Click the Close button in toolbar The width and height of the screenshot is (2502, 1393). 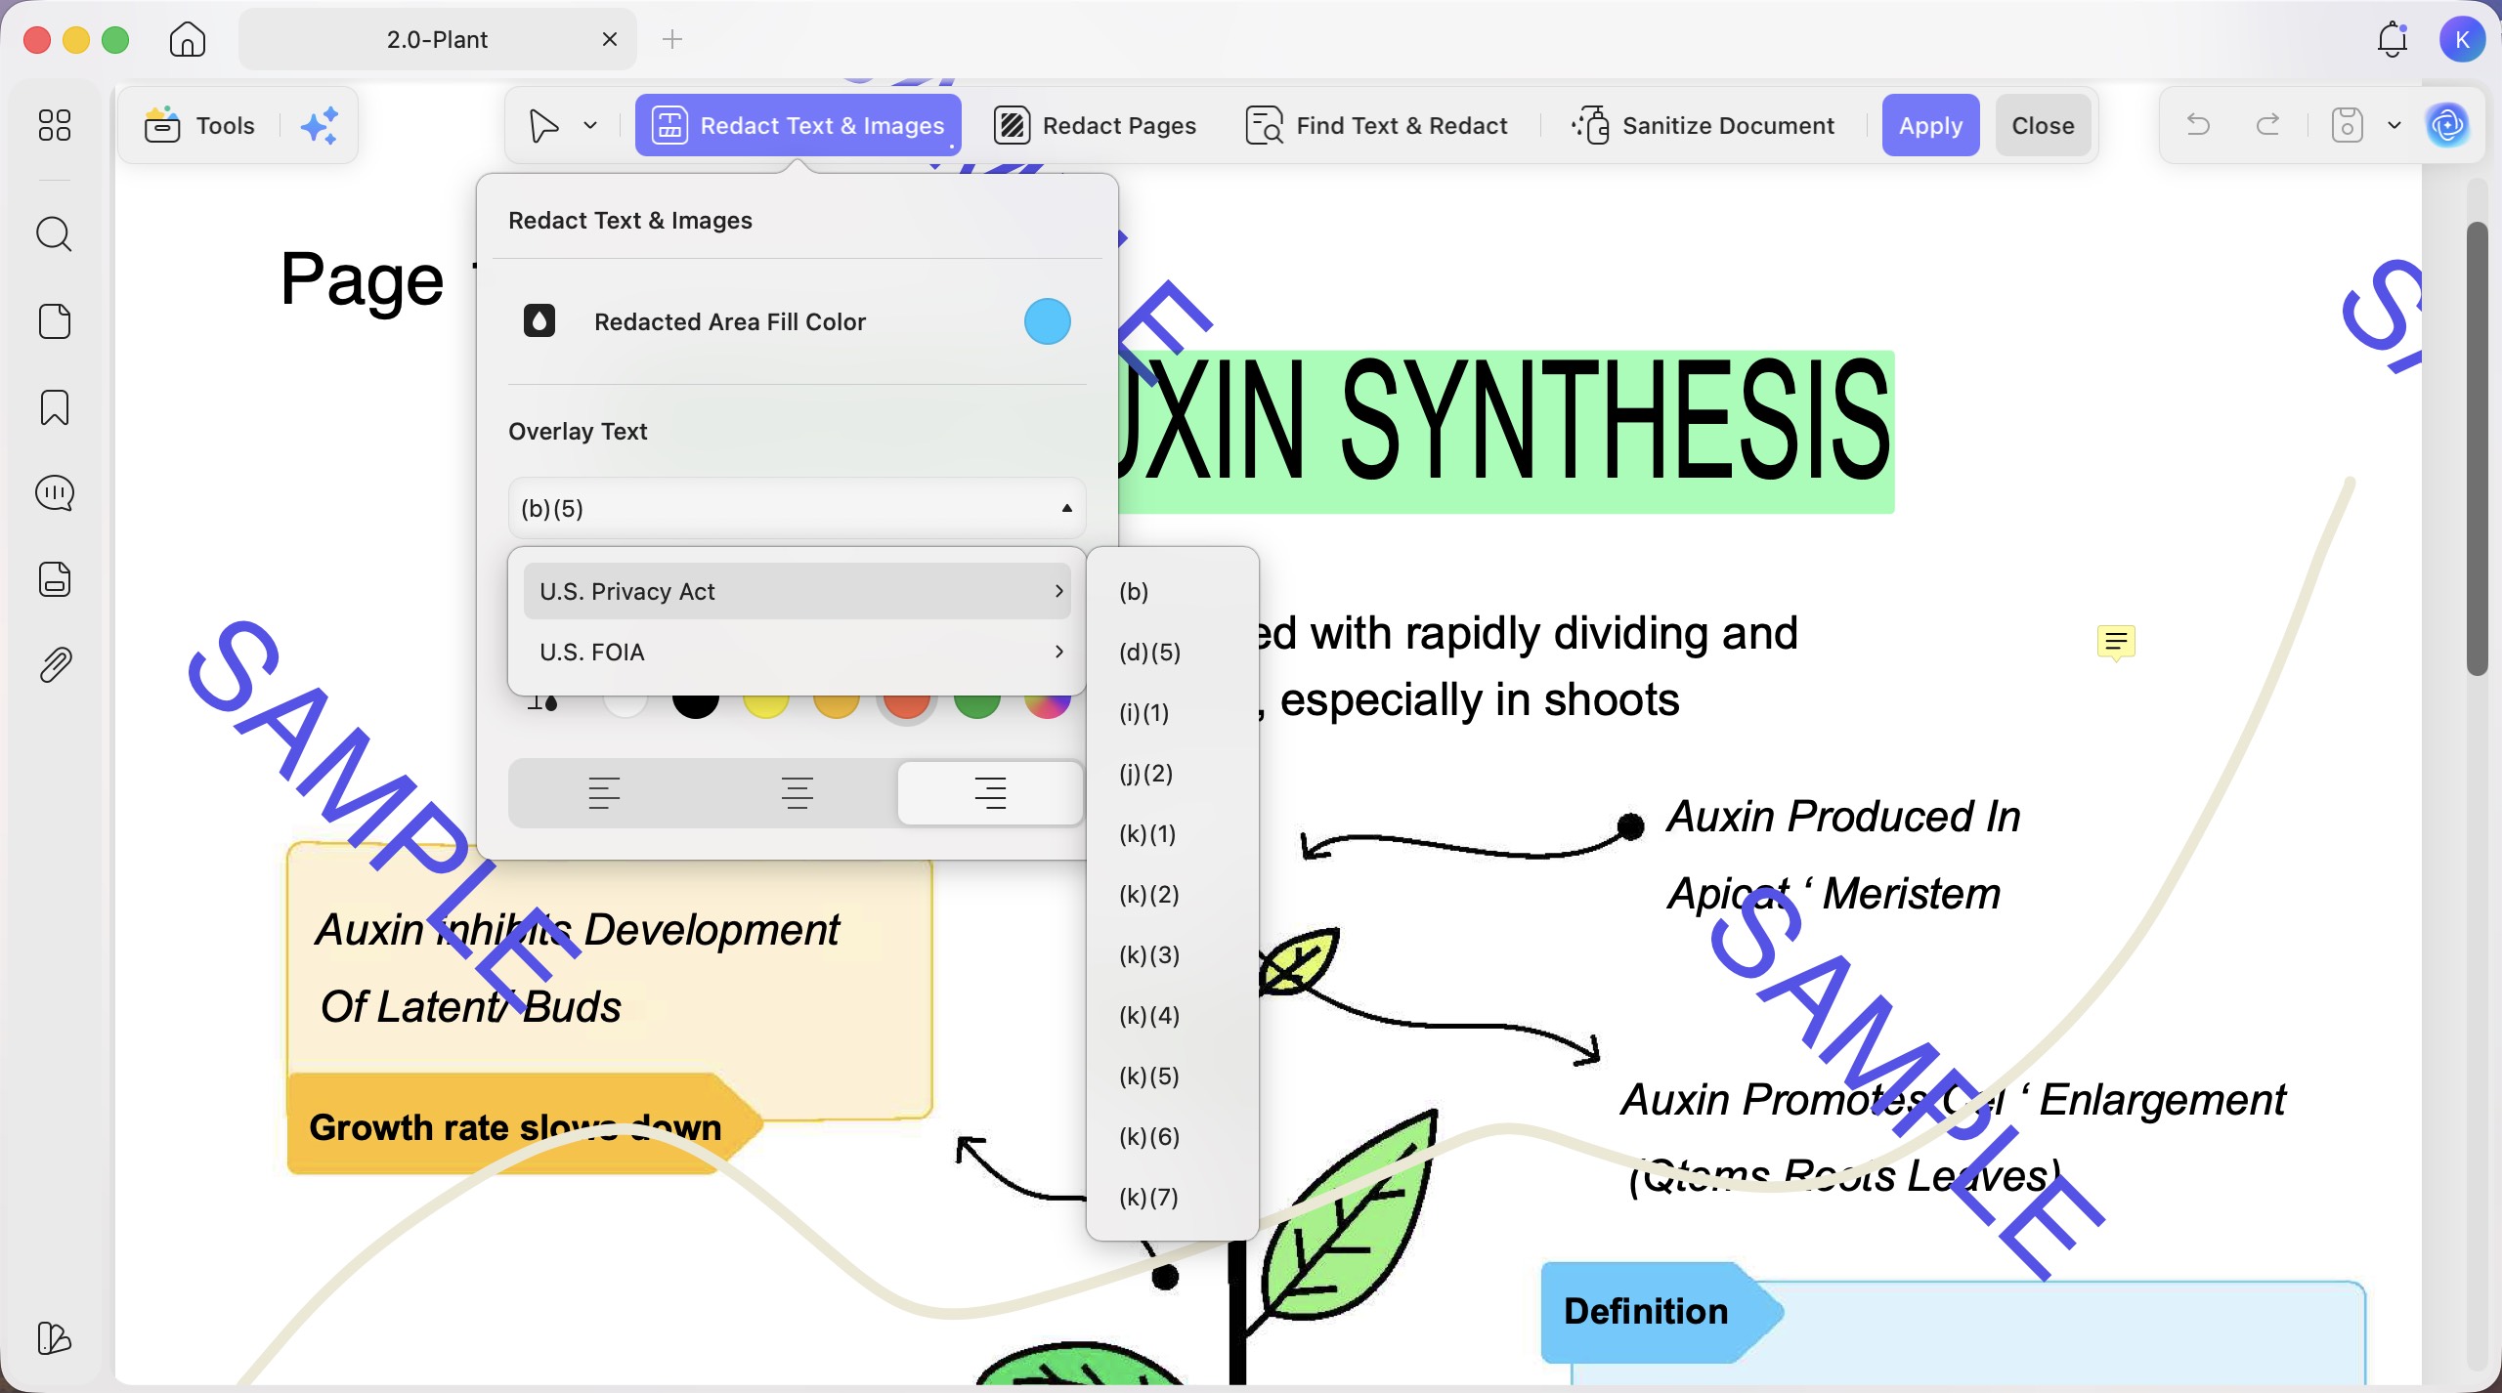point(2043,125)
